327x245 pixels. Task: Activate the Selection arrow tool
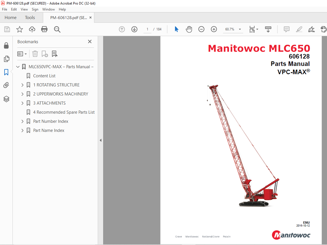coord(177,29)
